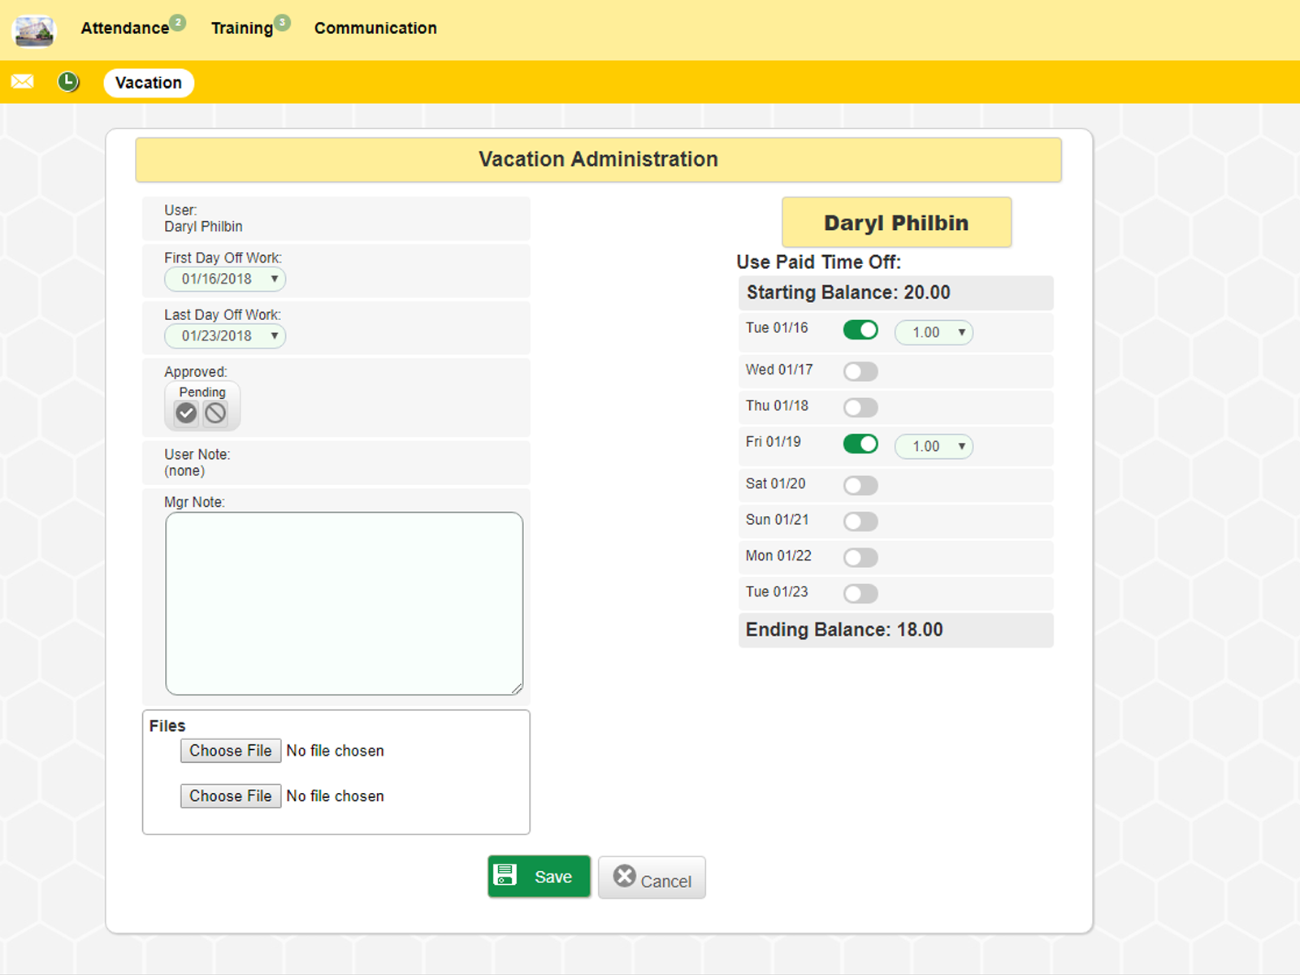Click the company logo thumbnail icon

34,31
